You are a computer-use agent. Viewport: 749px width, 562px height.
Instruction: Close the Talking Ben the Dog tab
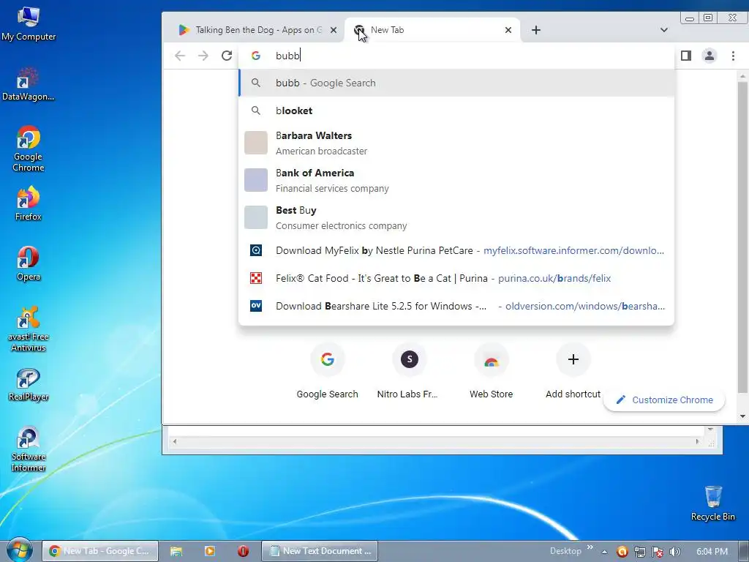click(x=334, y=30)
